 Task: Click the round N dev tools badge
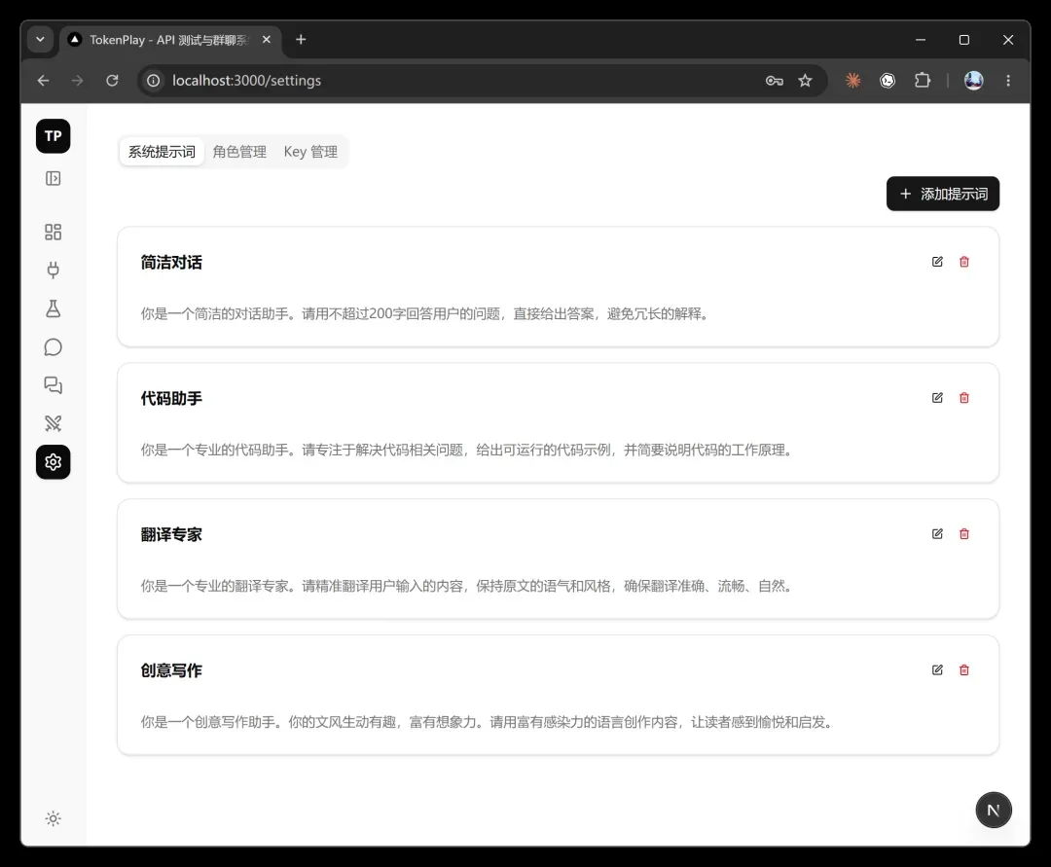[994, 810]
